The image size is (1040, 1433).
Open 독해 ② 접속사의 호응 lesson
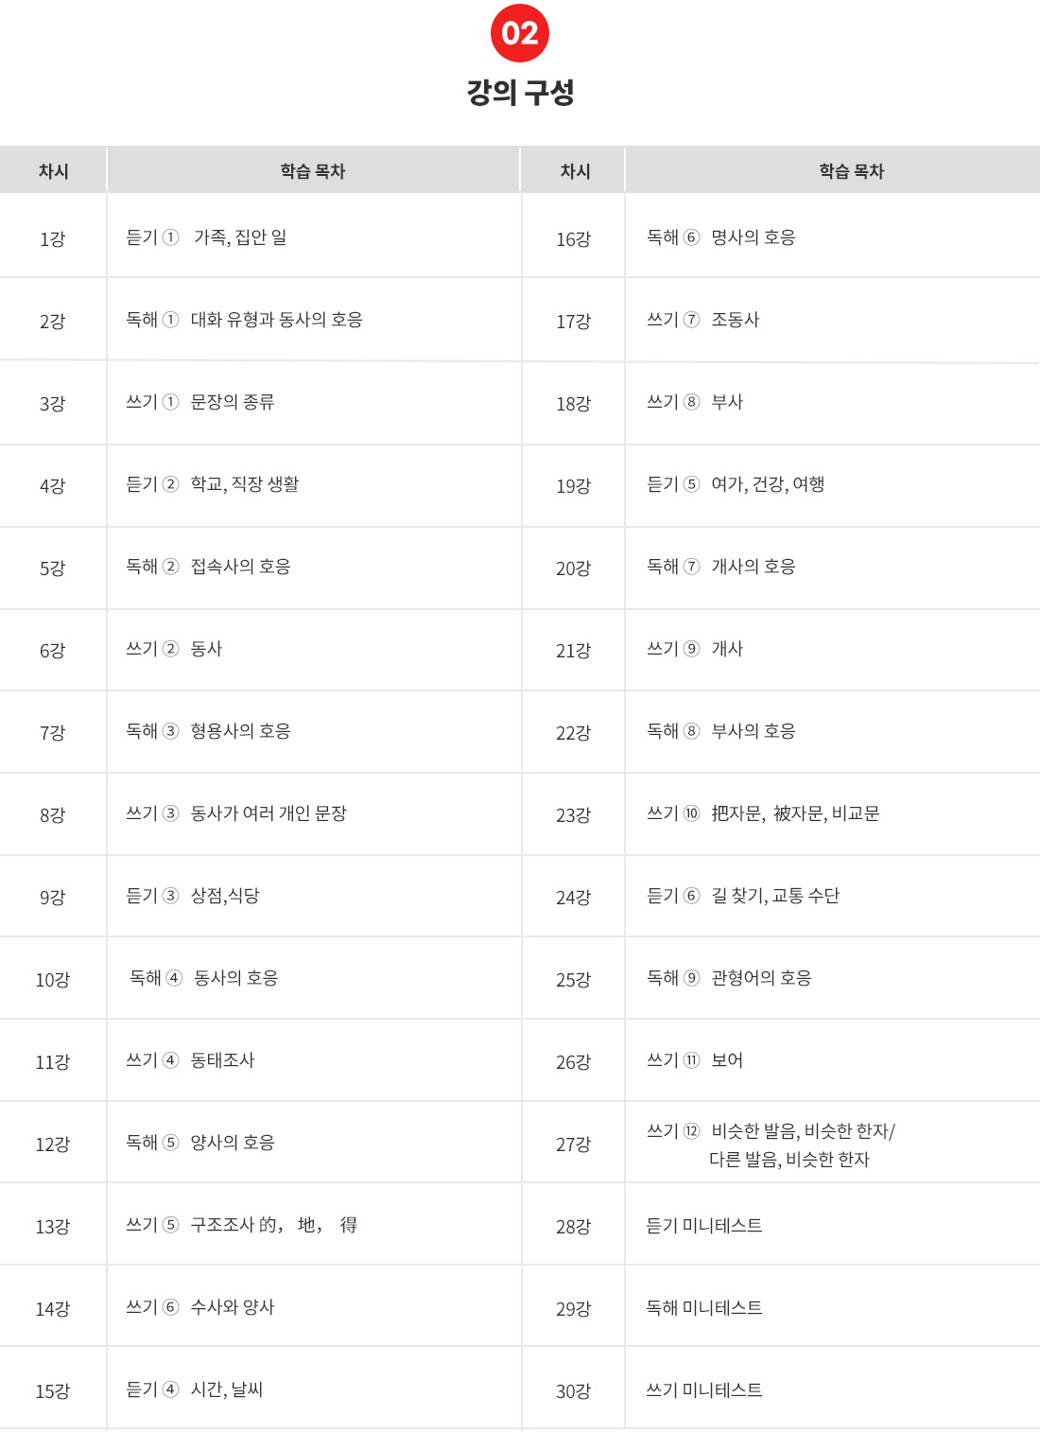(x=208, y=567)
